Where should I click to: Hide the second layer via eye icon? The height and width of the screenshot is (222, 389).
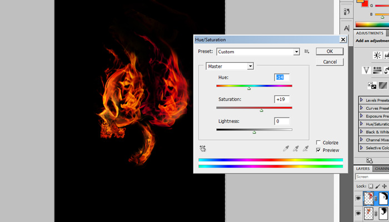pos(358,213)
